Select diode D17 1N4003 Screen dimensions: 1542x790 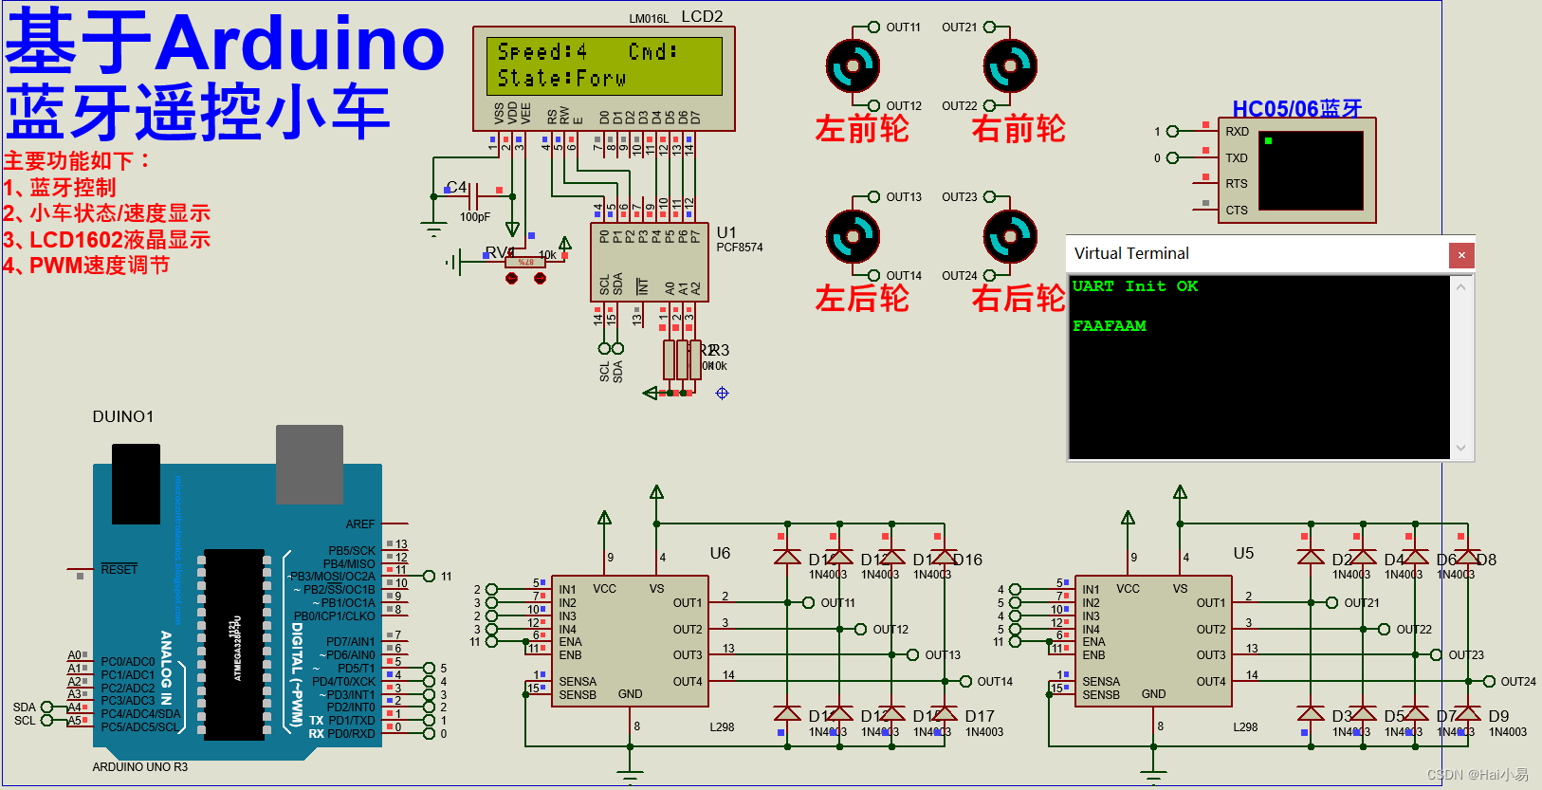click(944, 713)
